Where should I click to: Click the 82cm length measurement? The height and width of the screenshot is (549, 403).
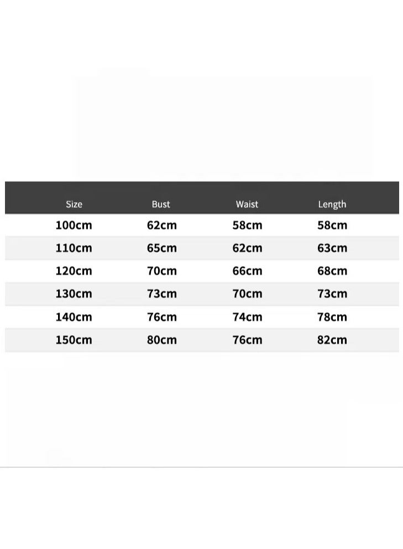click(x=332, y=340)
